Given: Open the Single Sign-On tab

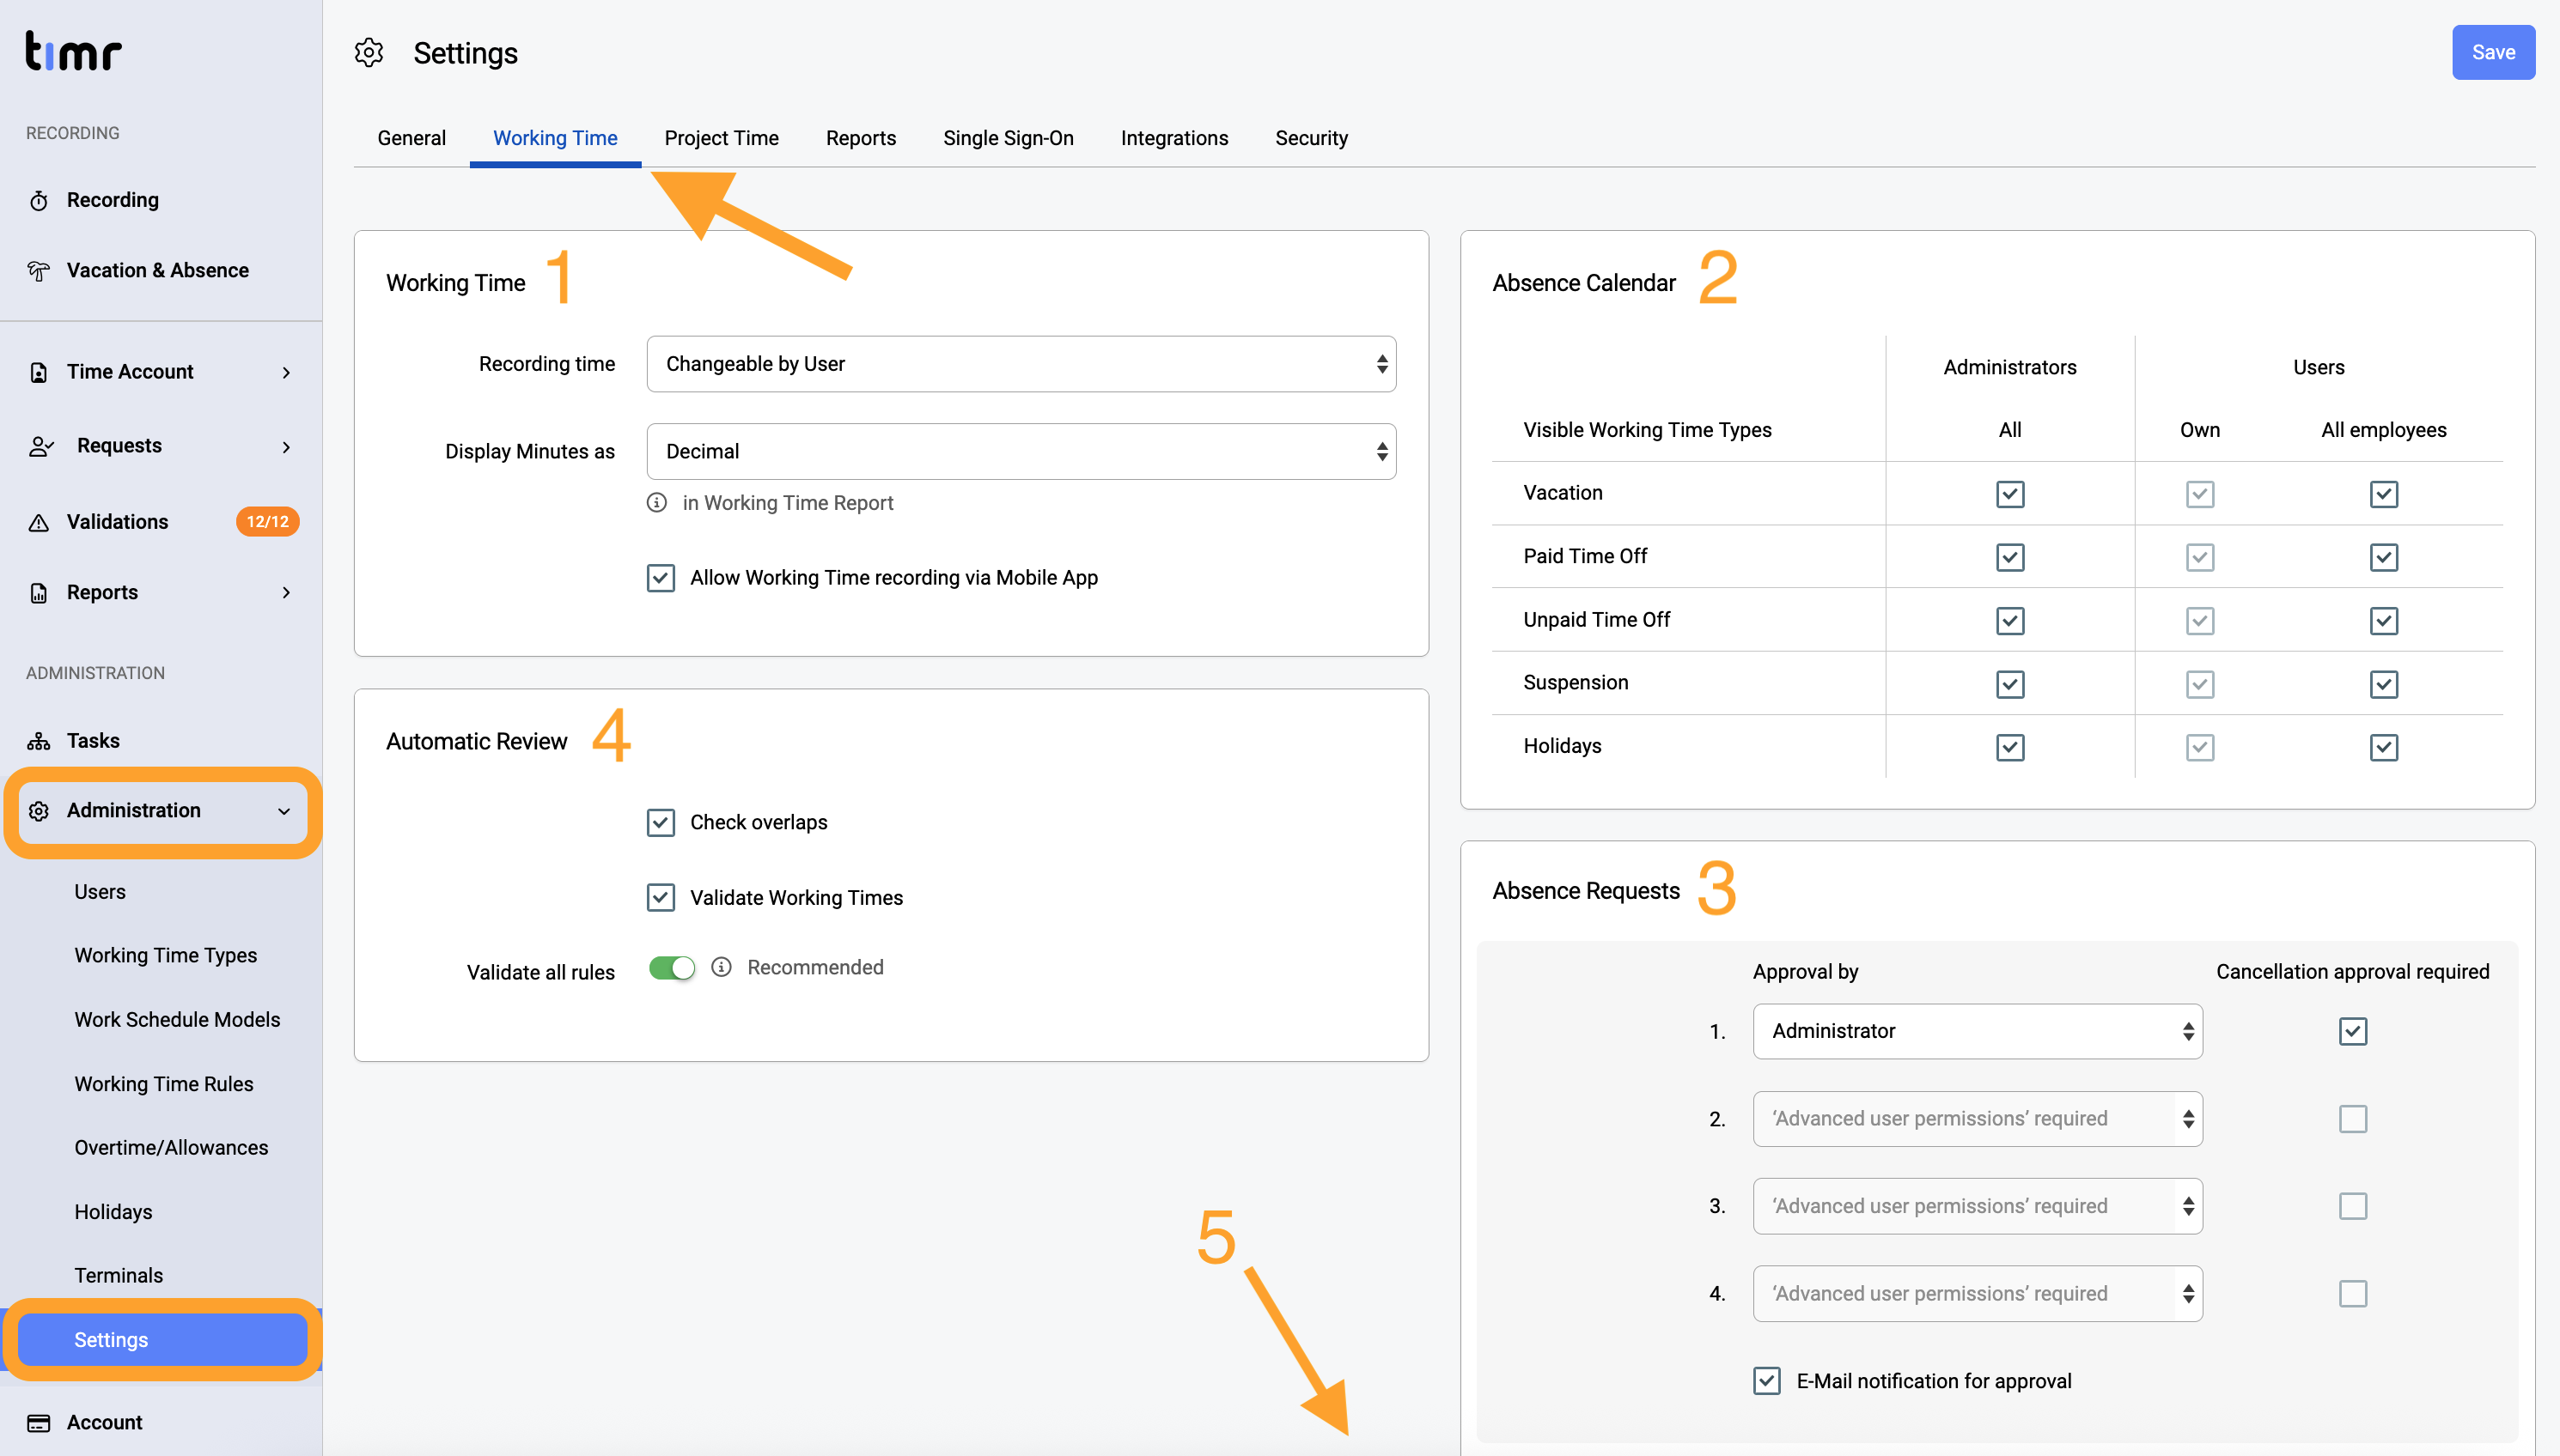Looking at the screenshot, I should tap(1009, 138).
